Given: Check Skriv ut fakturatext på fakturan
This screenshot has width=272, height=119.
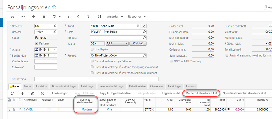Looking at the screenshot, I should 92,61.
